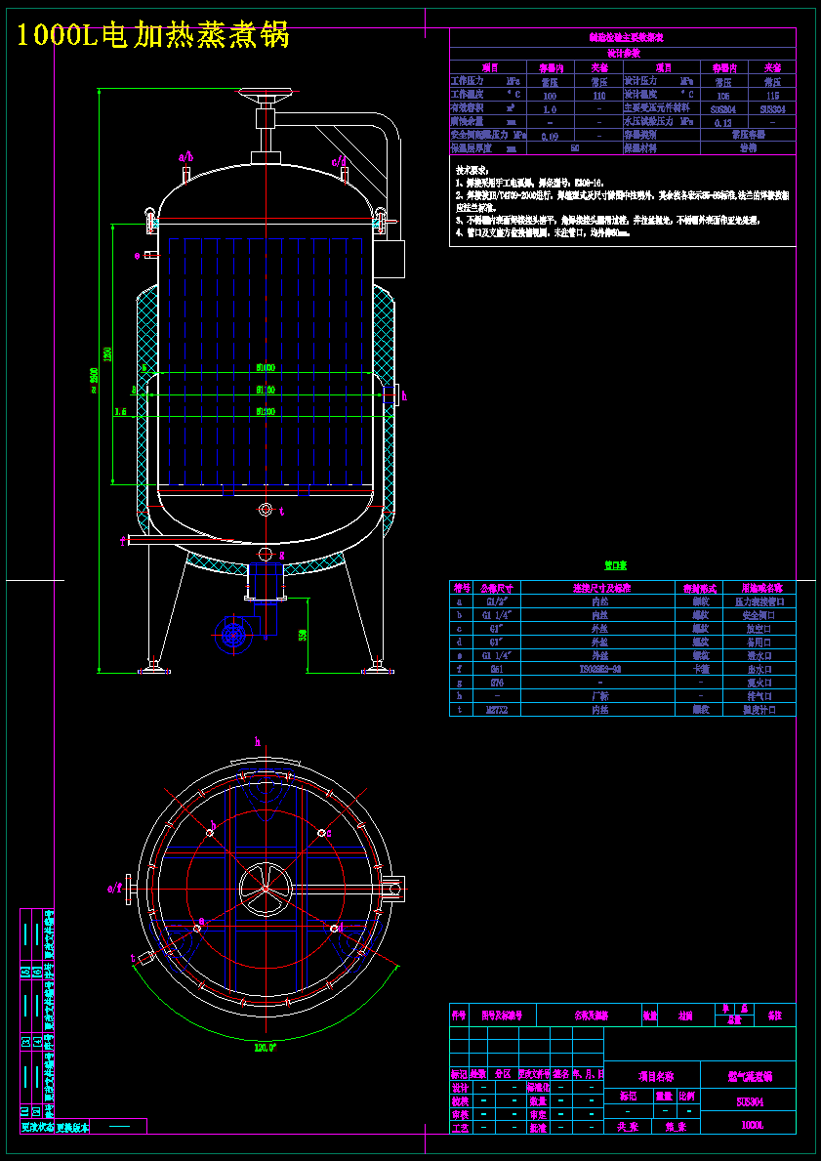Image resolution: width=821 pixels, height=1161 pixels.
Task: Select the "工艺" row label in title block
Action: click(x=460, y=1128)
